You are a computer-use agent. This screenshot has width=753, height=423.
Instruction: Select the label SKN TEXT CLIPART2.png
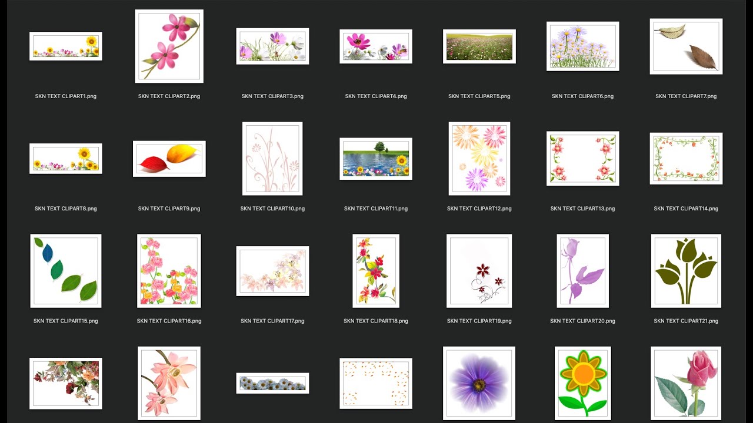[169, 96]
